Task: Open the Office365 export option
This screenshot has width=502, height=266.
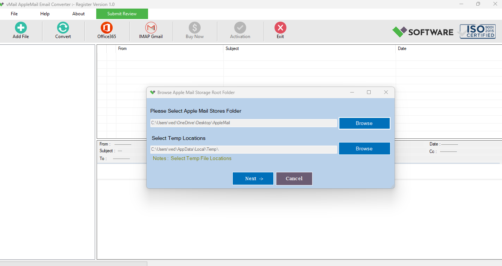Action: tap(107, 28)
